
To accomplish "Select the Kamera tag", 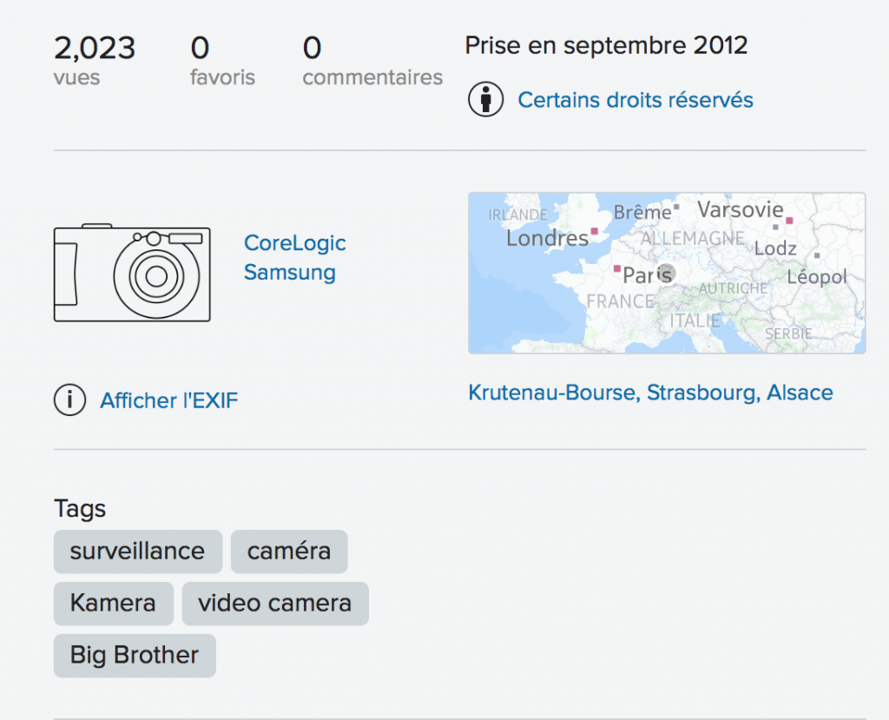I will (114, 603).
